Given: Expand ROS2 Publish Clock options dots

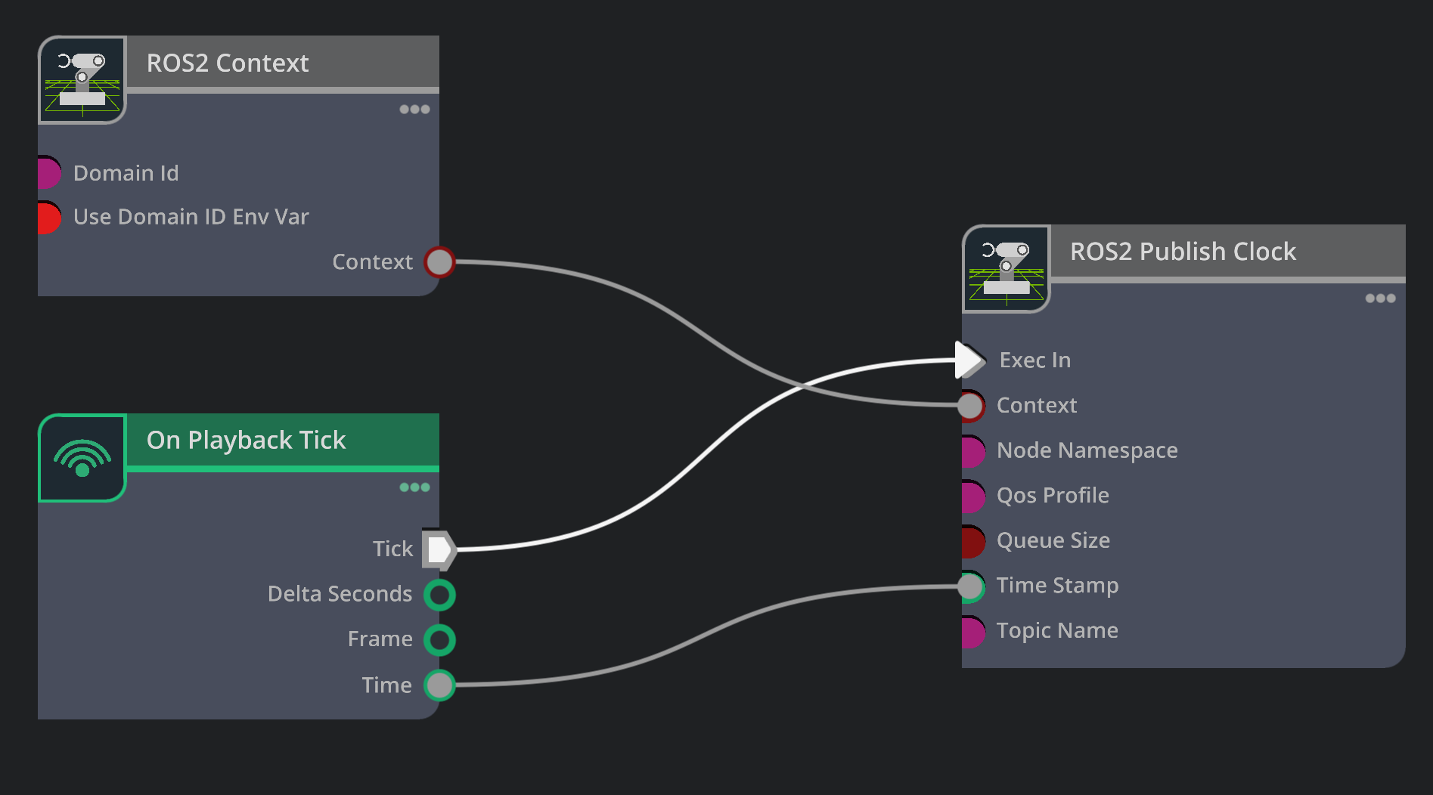Looking at the screenshot, I should (x=1380, y=299).
